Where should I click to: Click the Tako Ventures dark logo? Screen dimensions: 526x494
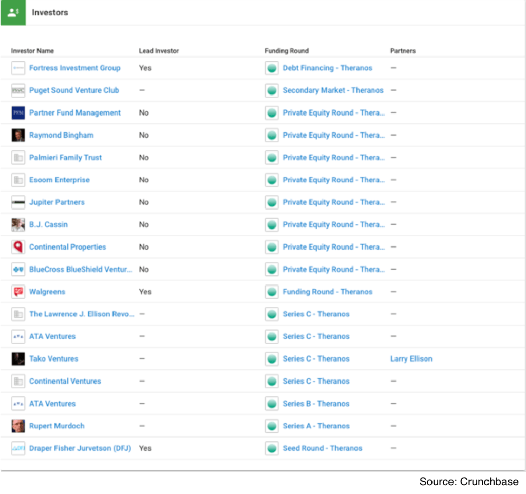18,359
